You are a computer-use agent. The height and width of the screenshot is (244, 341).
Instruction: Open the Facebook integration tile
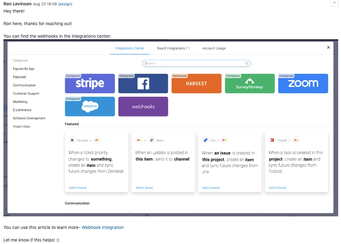pos(143,84)
